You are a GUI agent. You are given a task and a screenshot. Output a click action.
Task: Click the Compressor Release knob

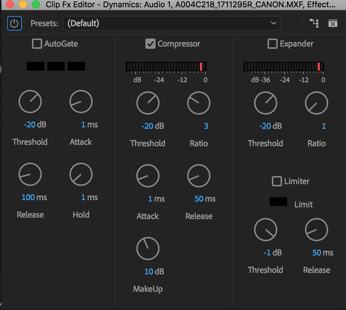(199, 176)
